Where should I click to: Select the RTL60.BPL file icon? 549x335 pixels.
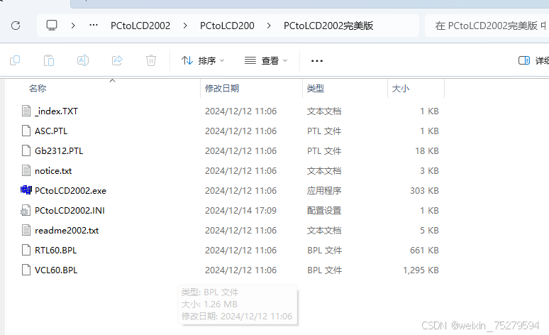pos(26,251)
